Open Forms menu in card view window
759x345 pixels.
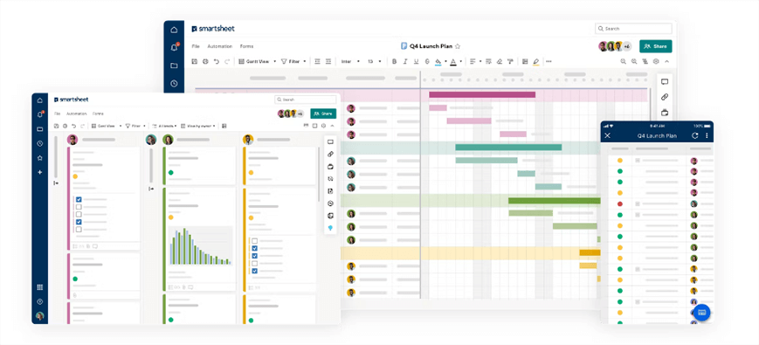(98, 114)
